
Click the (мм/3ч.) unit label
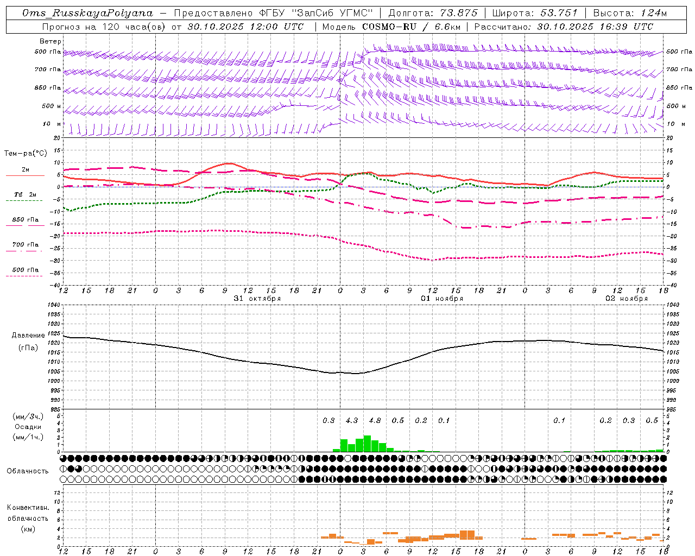(28, 416)
